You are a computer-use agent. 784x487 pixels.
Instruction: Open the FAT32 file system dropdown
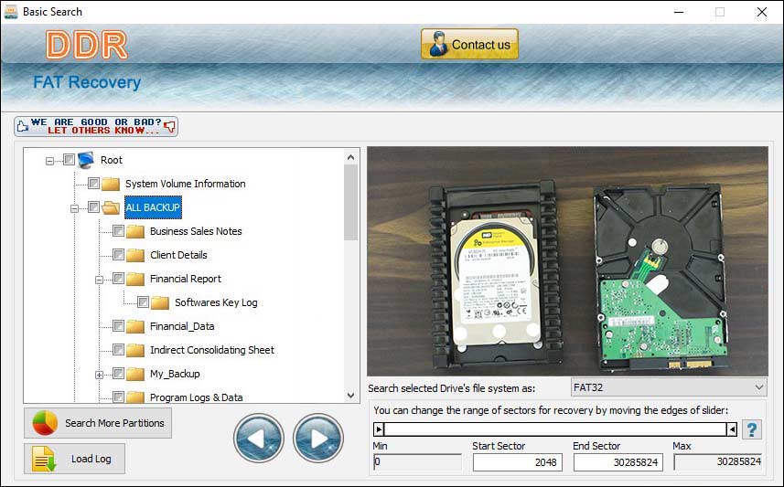pyautogui.click(x=669, y=387)
